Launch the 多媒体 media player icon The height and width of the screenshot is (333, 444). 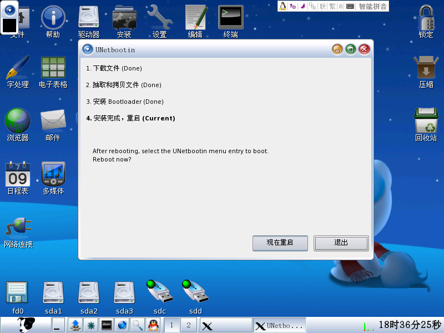click(53, 178)
